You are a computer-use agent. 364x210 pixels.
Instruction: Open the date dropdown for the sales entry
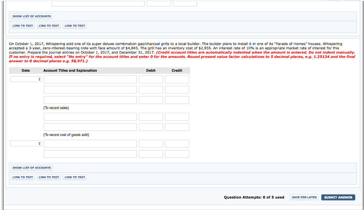click(x=26, y=79)
